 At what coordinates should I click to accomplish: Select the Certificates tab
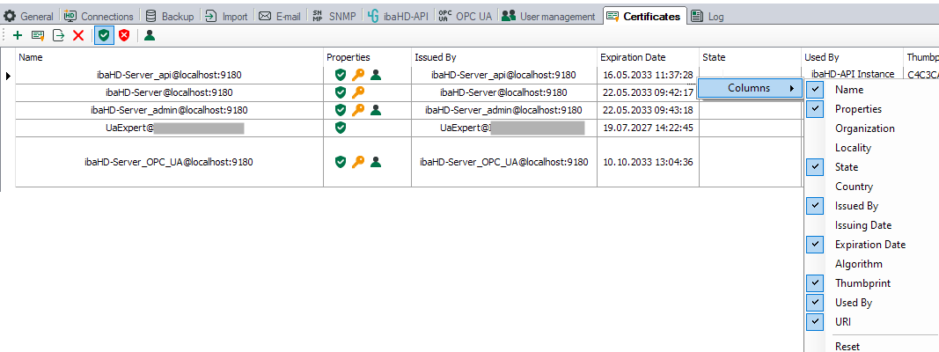click(x=644, y=16)
